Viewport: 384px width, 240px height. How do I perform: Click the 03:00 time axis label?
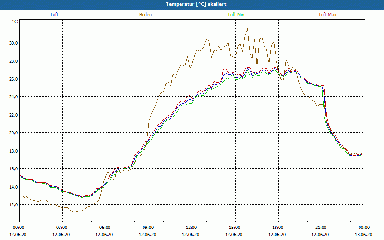coord(63,228)
